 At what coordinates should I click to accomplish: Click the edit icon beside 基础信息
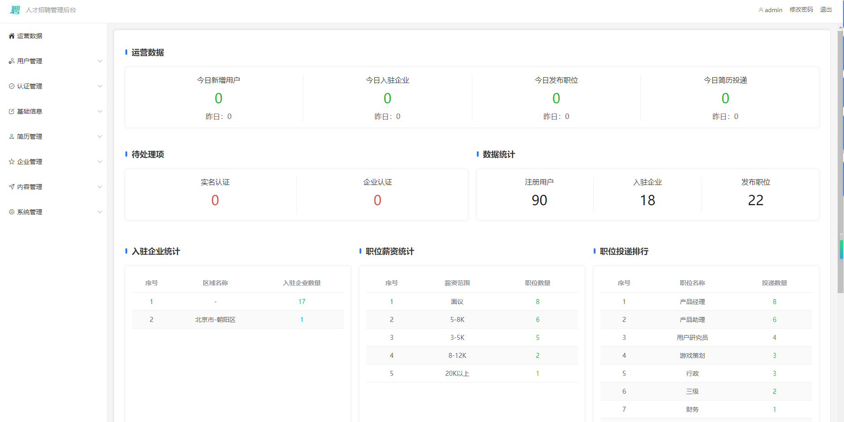[12, 111]
